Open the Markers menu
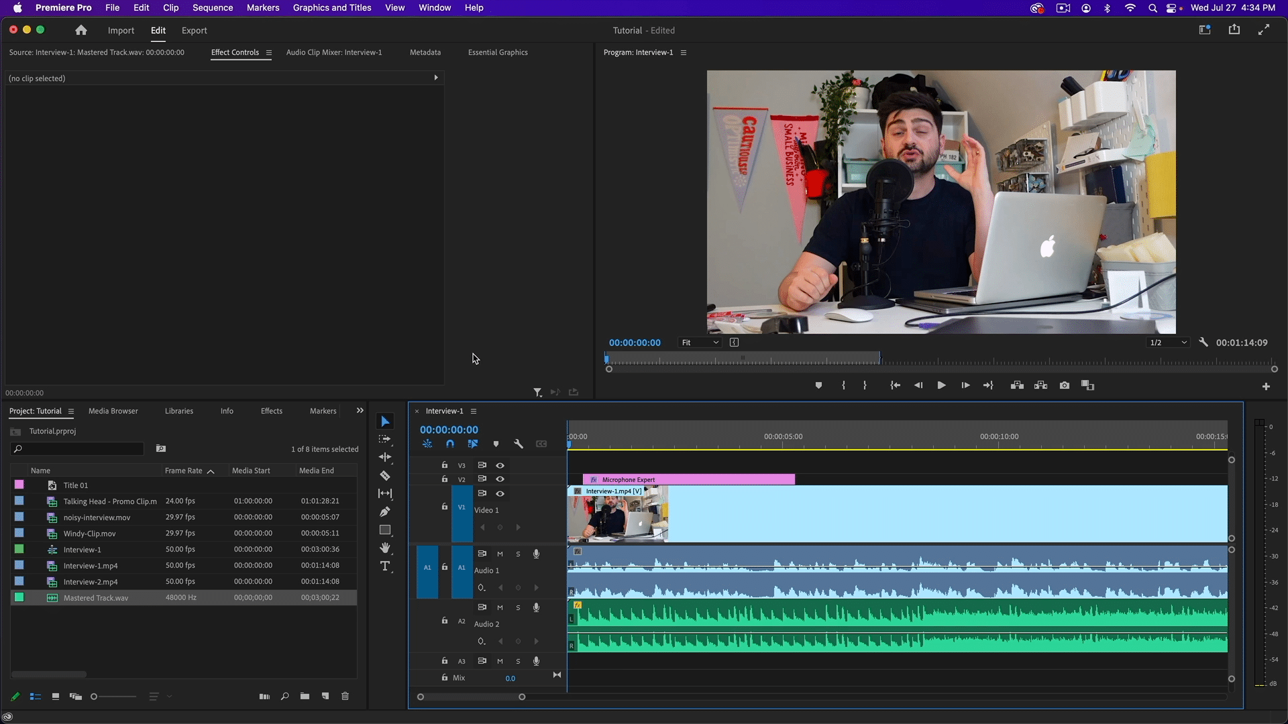This screenshot has height=724, width=1288. point(263,8)
